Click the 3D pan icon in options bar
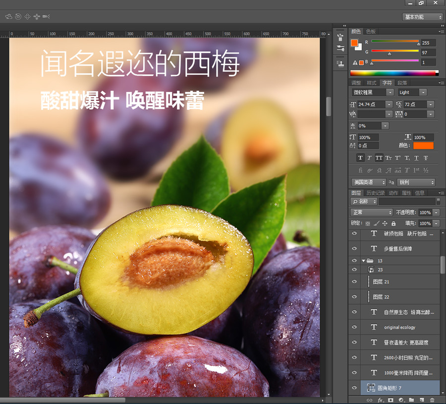The width and height of the screenshot is (446, 404). [27, 16]
